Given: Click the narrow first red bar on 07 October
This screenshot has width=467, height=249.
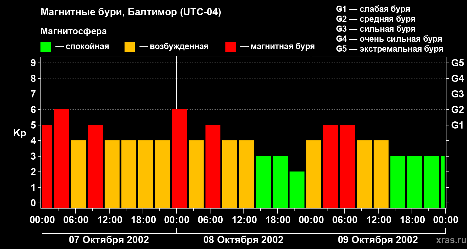Looking at the screenshot, I should coord(47,166).
